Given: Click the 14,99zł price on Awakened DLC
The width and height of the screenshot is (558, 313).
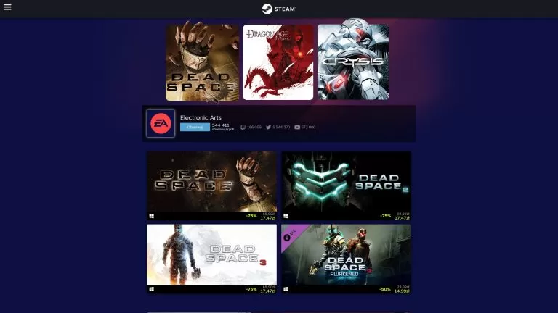Looking at the screenshot, I should tap(402, 291).
